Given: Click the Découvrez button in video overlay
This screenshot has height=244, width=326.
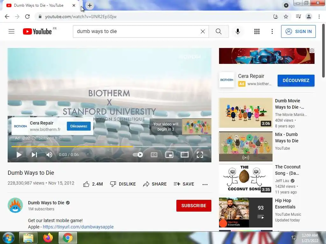Looking at the screenshot, I should [x=79, y=126].
